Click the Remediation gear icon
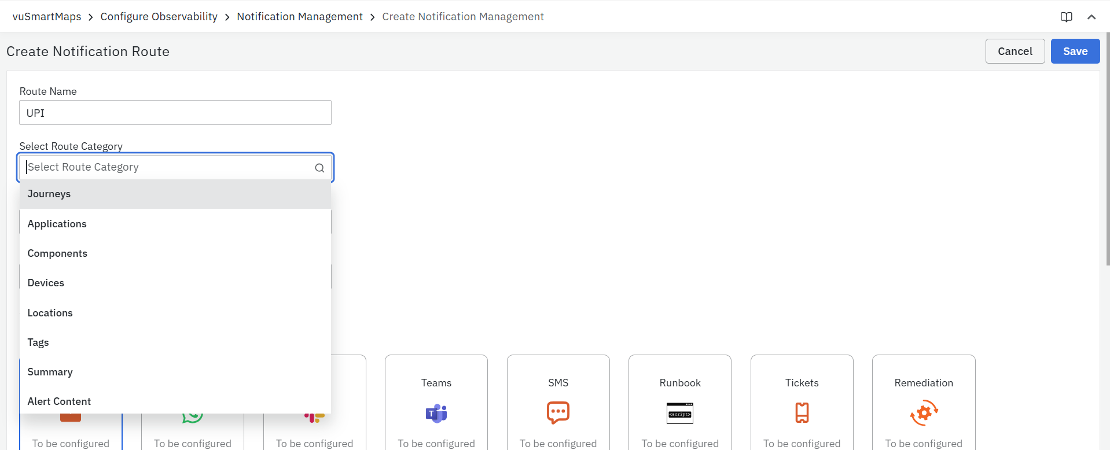Viewport: 1110px width, 450px height. 924,413
